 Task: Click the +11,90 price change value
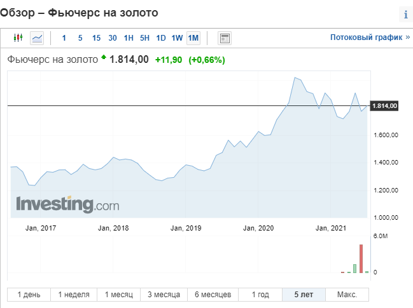(169, 60)
